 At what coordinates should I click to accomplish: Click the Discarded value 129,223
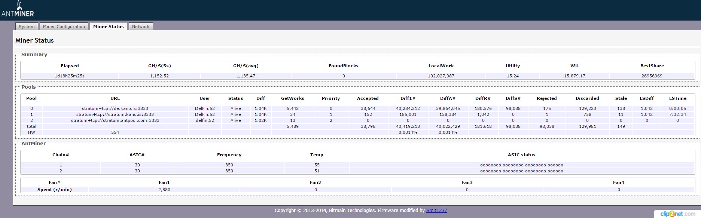[x=587, y=108]
